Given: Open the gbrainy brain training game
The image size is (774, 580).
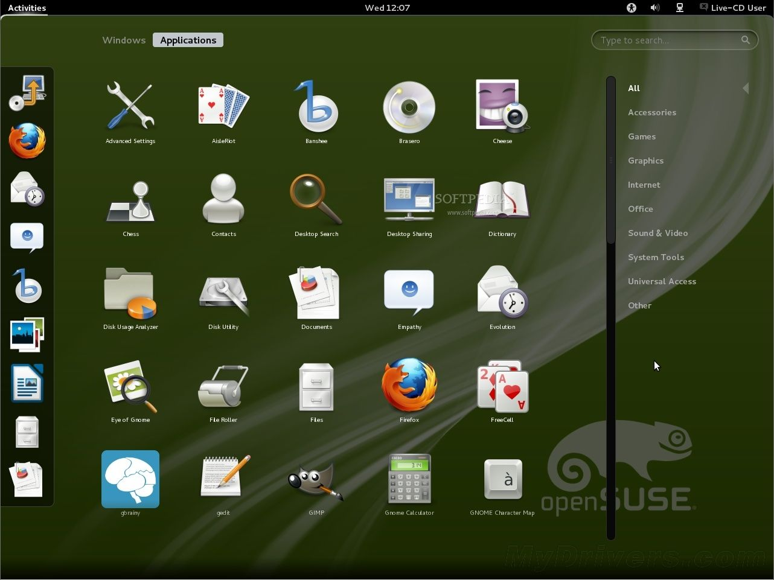Looking at the screenshot, I should point(130,479).
